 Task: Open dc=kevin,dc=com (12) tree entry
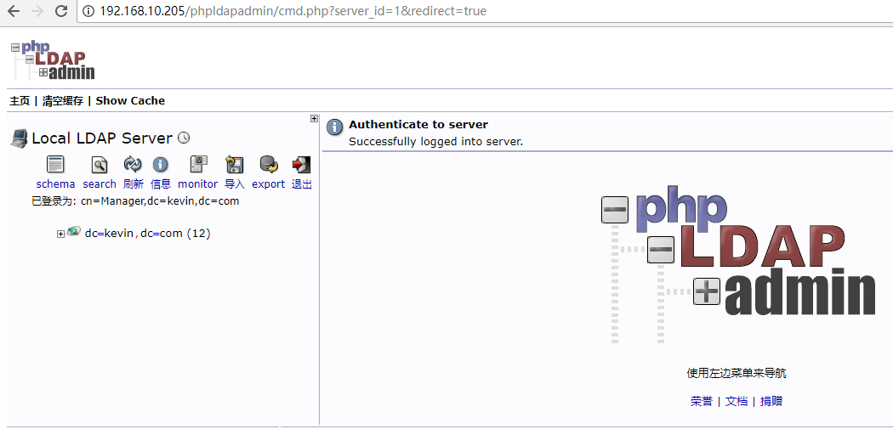[x=147, y=234]
